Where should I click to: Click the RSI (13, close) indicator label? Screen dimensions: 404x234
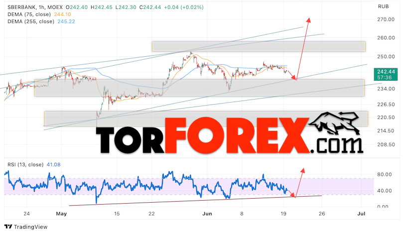click(x=25, y=164)
